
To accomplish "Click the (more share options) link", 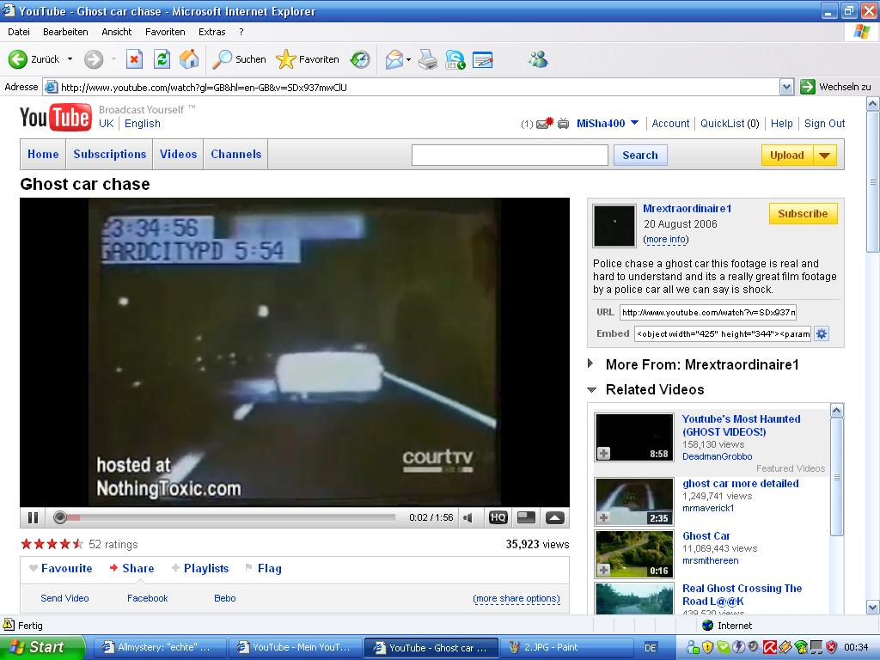I will [516, 598].
